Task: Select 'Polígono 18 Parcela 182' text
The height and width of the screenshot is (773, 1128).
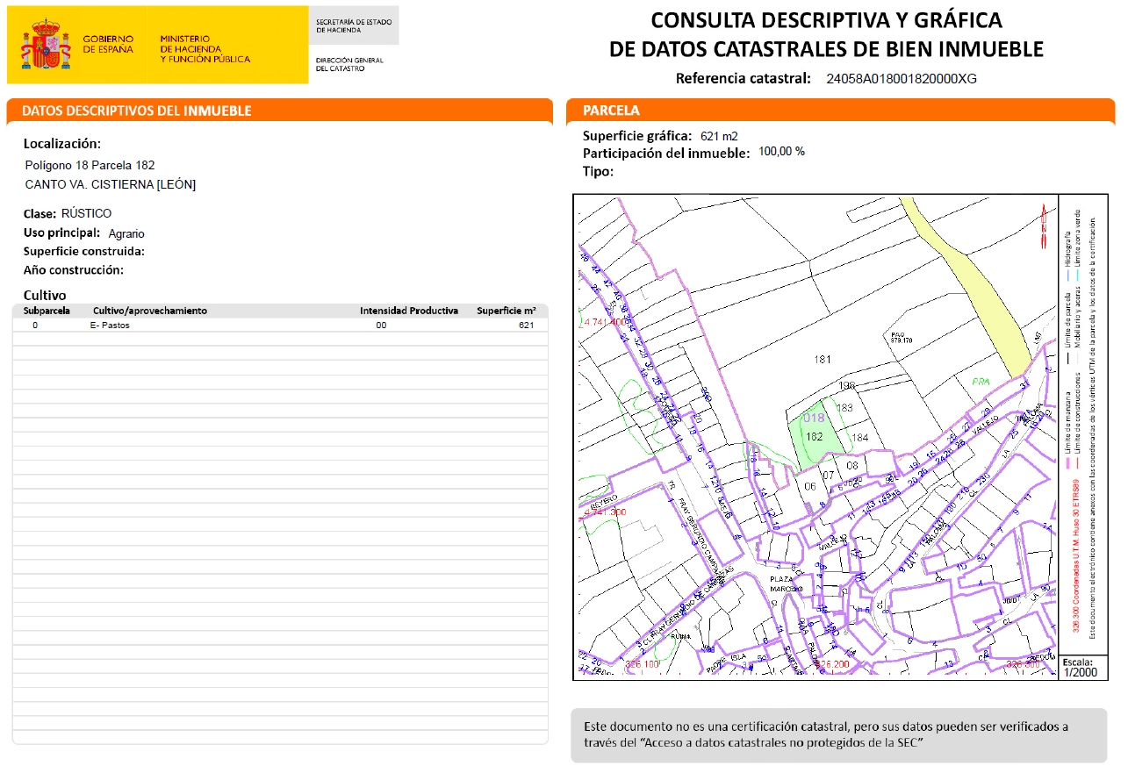Action: pos(90,165)
